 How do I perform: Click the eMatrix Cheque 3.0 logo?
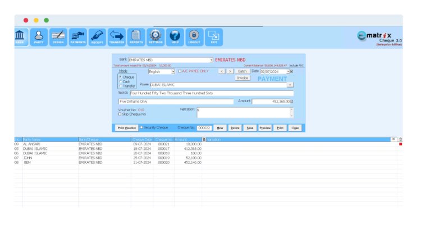(x=379, y=39)
